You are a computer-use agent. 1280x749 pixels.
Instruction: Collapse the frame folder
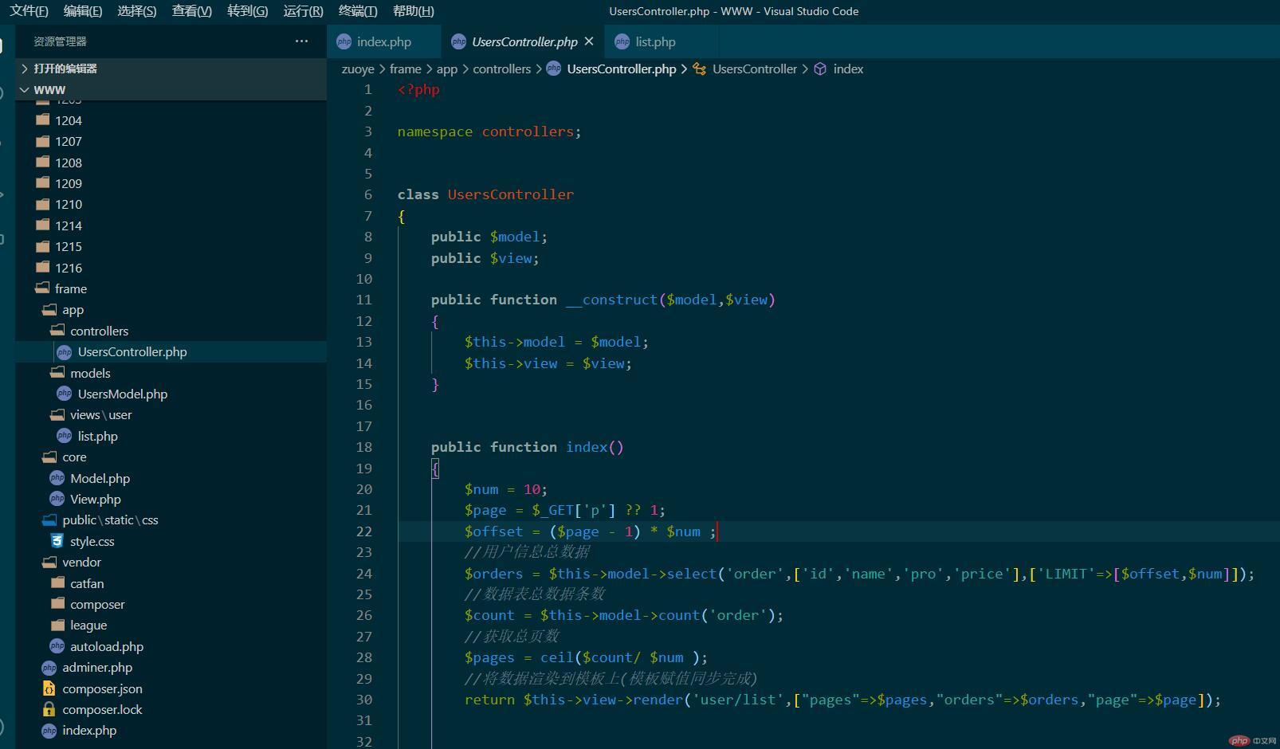click(x=171, y=288)
